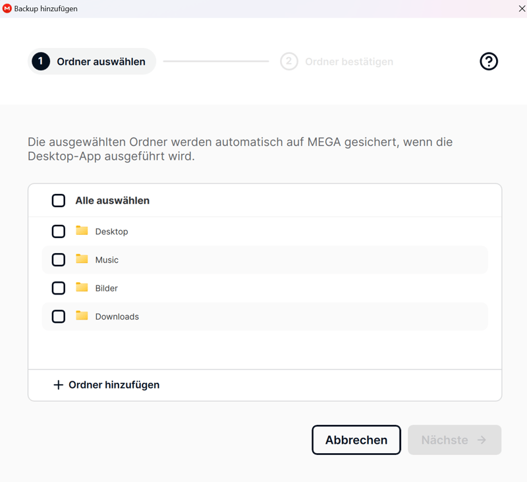This screenshot has height=482, width=527.
Task: Select the Bilder folder checkbox
Action: point(59,288)
